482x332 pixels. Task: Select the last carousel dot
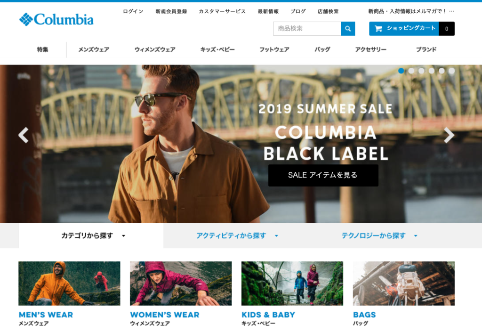click(x=451, y=71)
